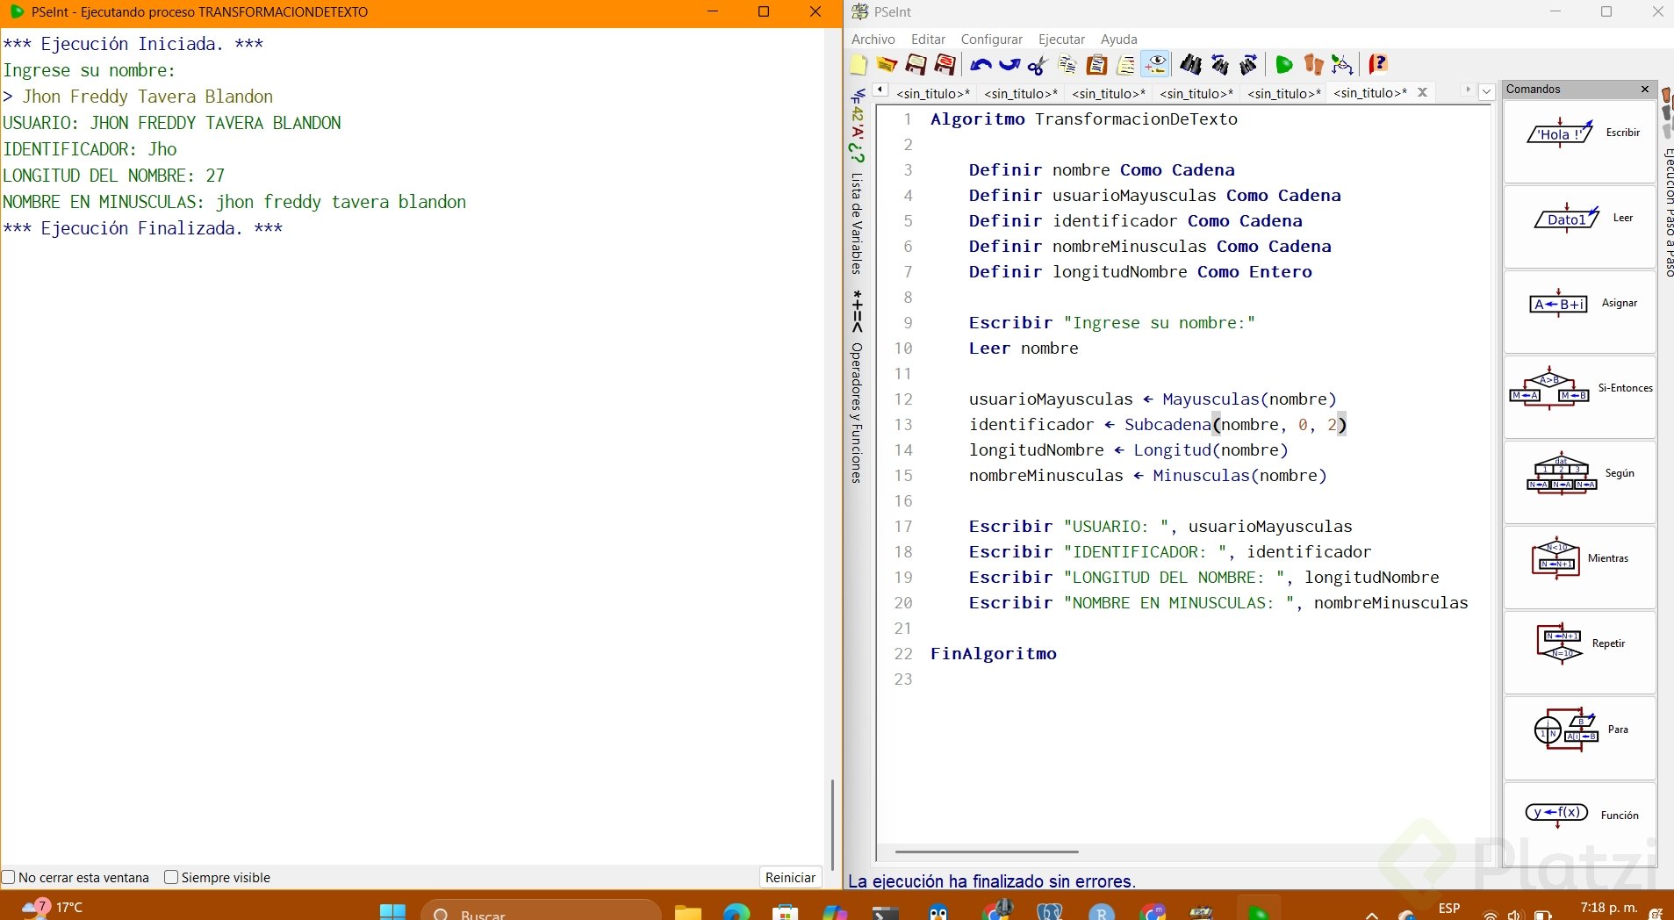
Task: Redo the last undone edit
Action: pos(1009,65)
